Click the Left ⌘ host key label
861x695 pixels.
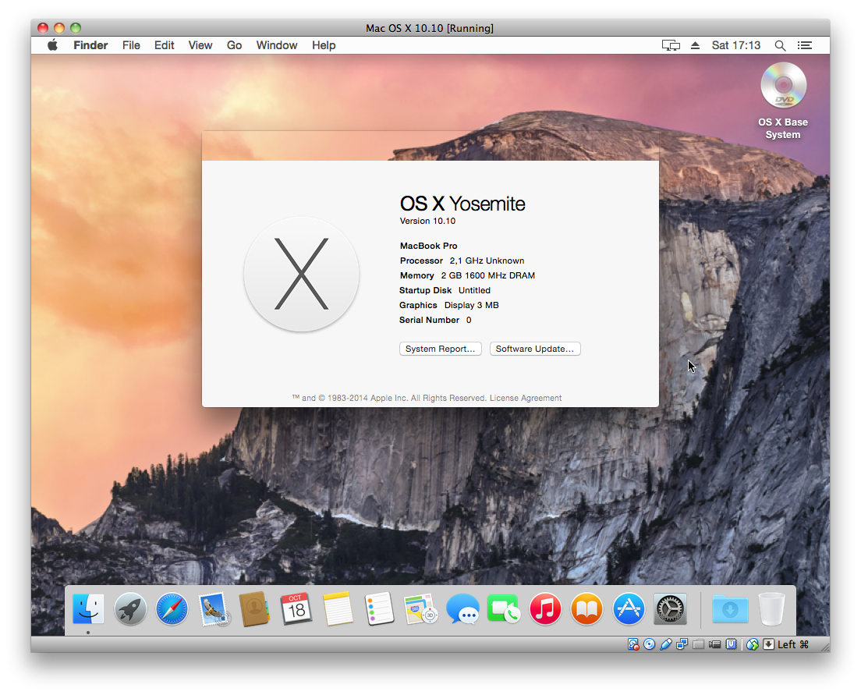[793, 644]
